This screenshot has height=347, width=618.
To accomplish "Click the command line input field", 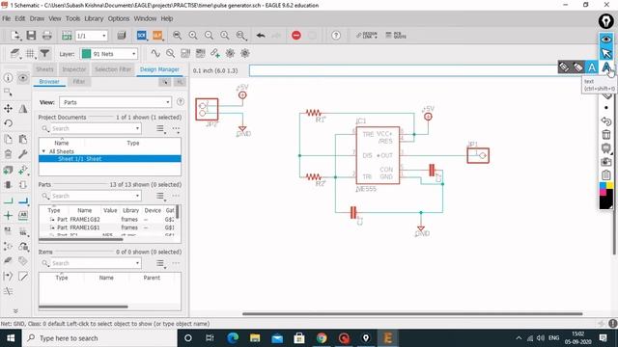I will point(403,70).
